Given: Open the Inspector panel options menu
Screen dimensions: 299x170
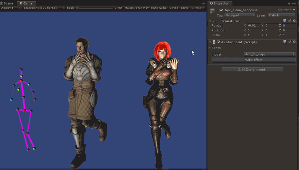Looking at the screenshot, I should (294, 3).
